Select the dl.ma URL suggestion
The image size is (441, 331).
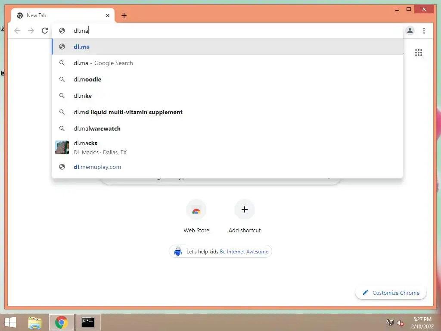click(x=227, y=47)
